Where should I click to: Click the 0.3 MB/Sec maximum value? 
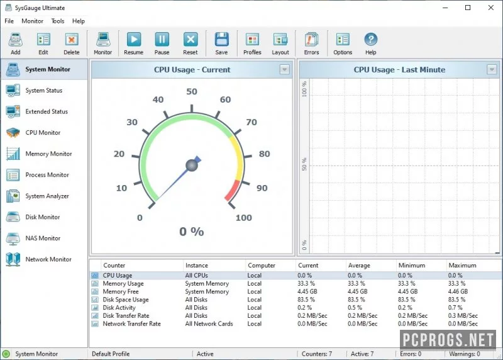(463, 316)
